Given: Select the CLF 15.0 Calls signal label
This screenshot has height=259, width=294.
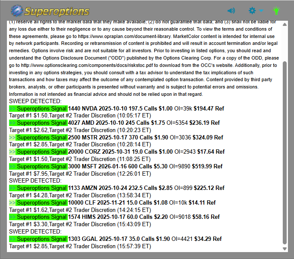Looking at the screenshot, I should pos(38,202).
